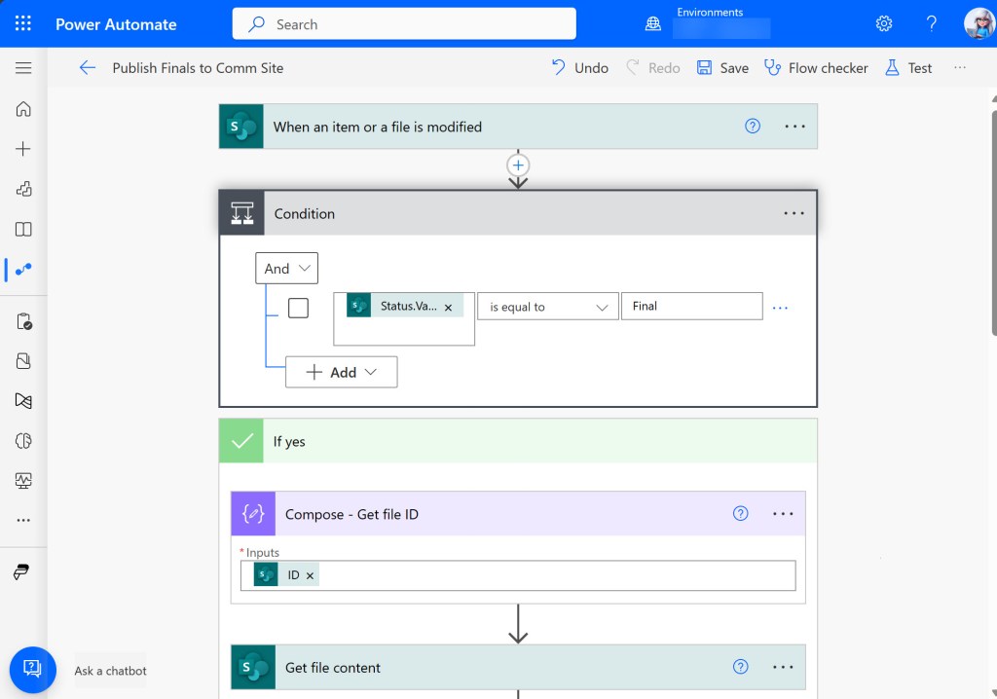Viewport: 997px width, 699px height.
Task: Open the Settings gear icon
Action: (884, 23)
